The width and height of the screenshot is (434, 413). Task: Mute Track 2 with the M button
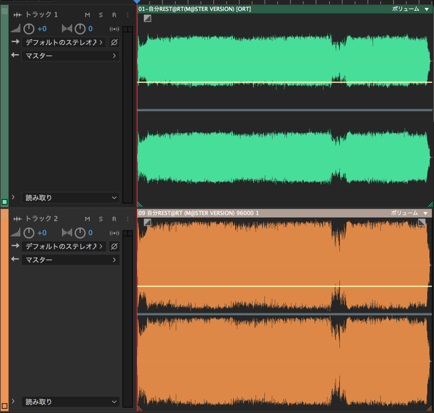click(x=87, y=219)
